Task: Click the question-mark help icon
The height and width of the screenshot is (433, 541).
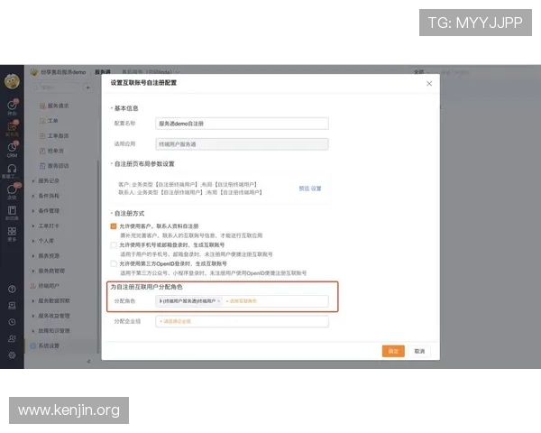Action: click(12, 289)
